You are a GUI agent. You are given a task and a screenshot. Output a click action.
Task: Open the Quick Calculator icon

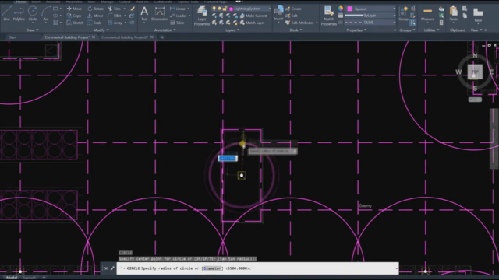pyautogui.click(x=441, y=23)
